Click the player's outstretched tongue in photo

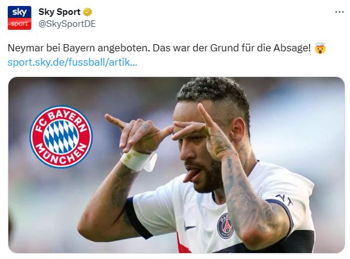click(x=191, y=175)
